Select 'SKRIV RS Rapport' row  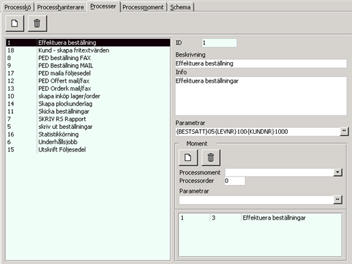click(x=88, y=119)
